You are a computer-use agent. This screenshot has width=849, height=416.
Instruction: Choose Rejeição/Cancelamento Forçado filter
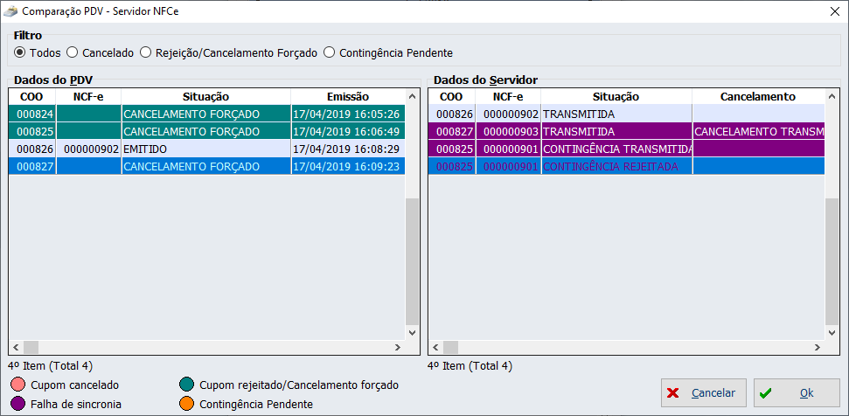146,52
